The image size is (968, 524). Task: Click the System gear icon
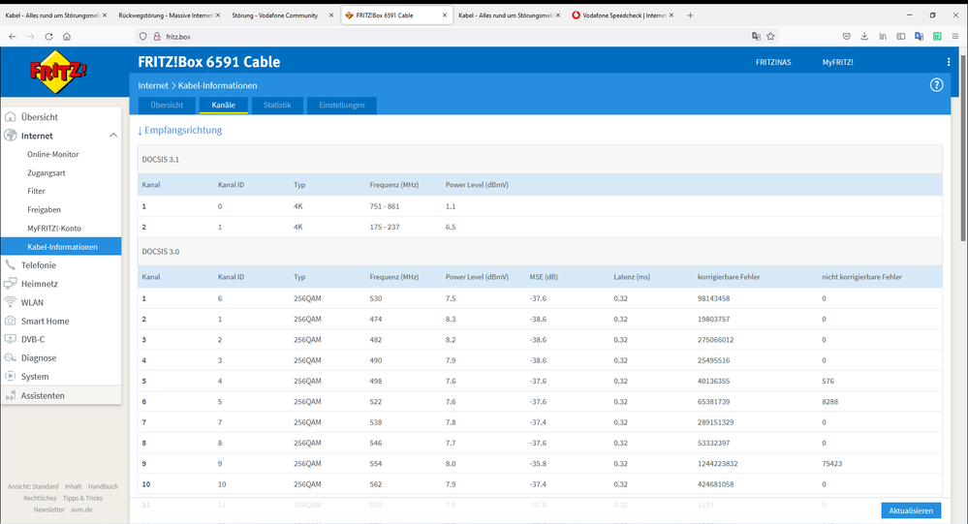pos(11,376)
